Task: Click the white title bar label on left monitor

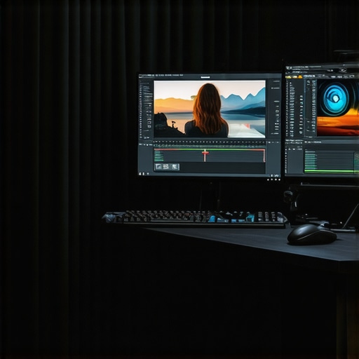Action: [x=205, y=77]
